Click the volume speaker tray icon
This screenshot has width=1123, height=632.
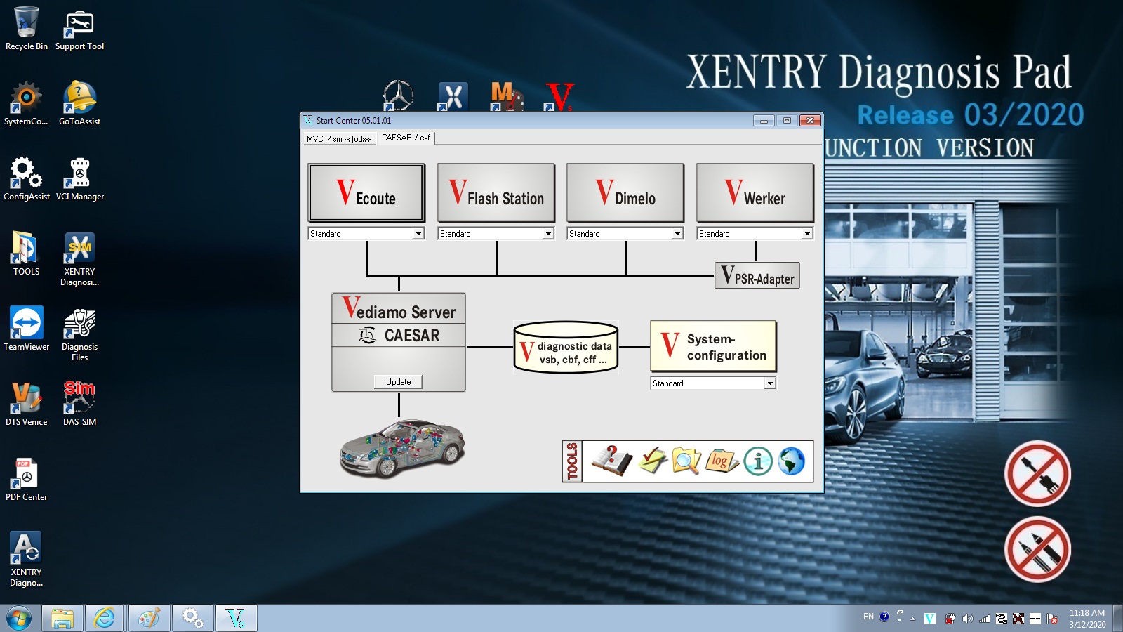tap(967, 619)
